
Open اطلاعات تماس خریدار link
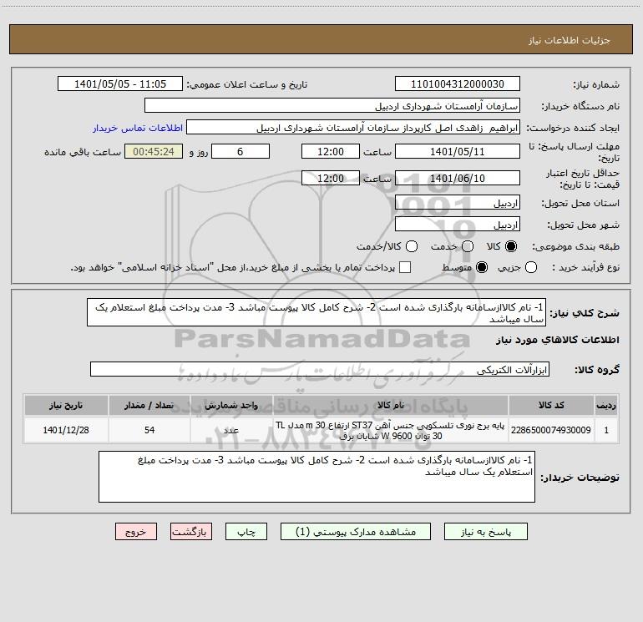[x=138, y=128]
